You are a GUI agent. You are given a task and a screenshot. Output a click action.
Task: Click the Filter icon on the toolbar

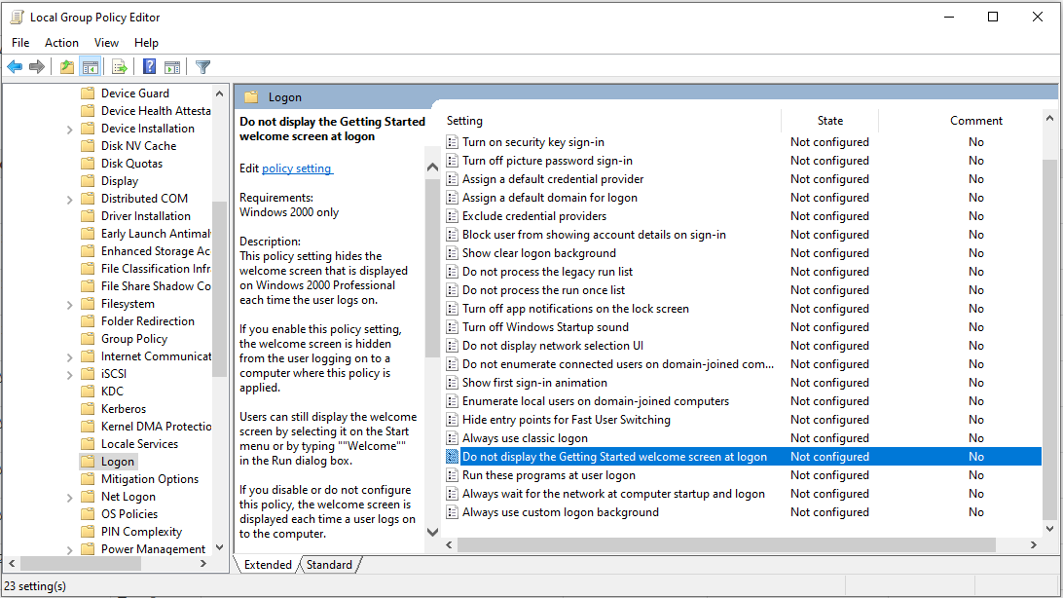[202, 66]
